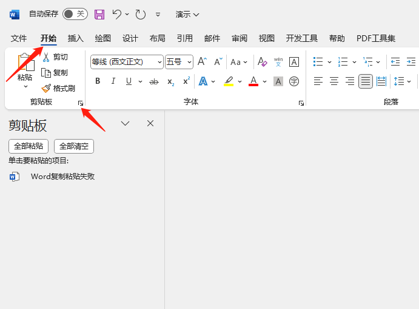419x309 pixels.
Task: Switch to the 绘图 tab
Action: pos(103,38)
